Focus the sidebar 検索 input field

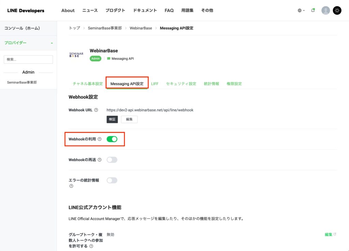tap(28, 59)
